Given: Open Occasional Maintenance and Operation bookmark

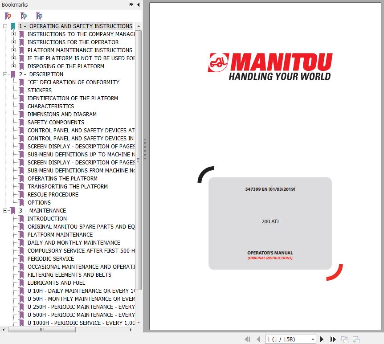Looking at the screenshot, I should pos(81,267).
